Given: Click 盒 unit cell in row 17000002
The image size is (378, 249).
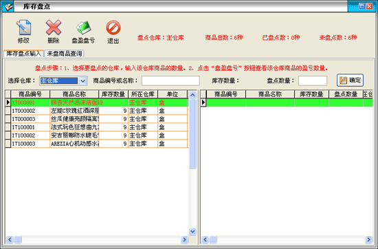Looking at the screenshot, I should click(x=173, y=111).
